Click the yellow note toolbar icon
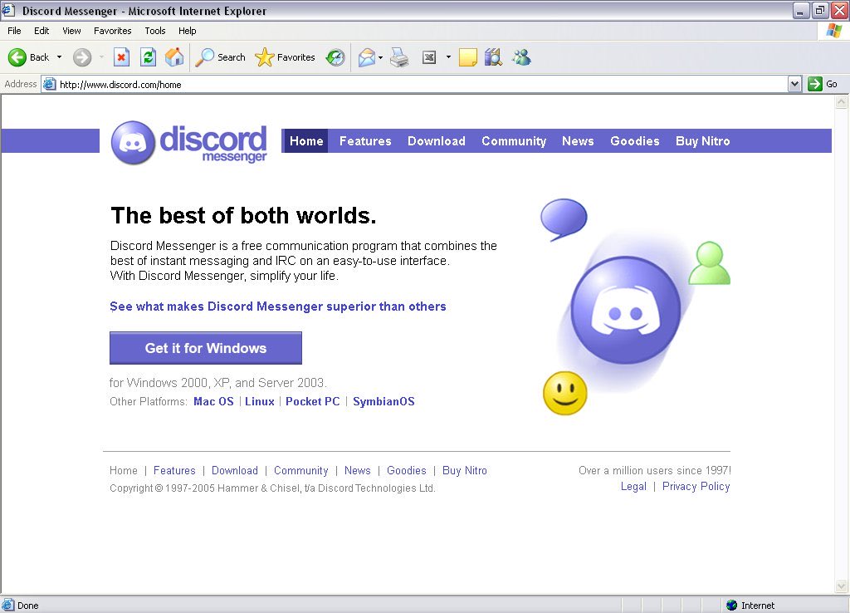The image size is (850, 613). 468,57
